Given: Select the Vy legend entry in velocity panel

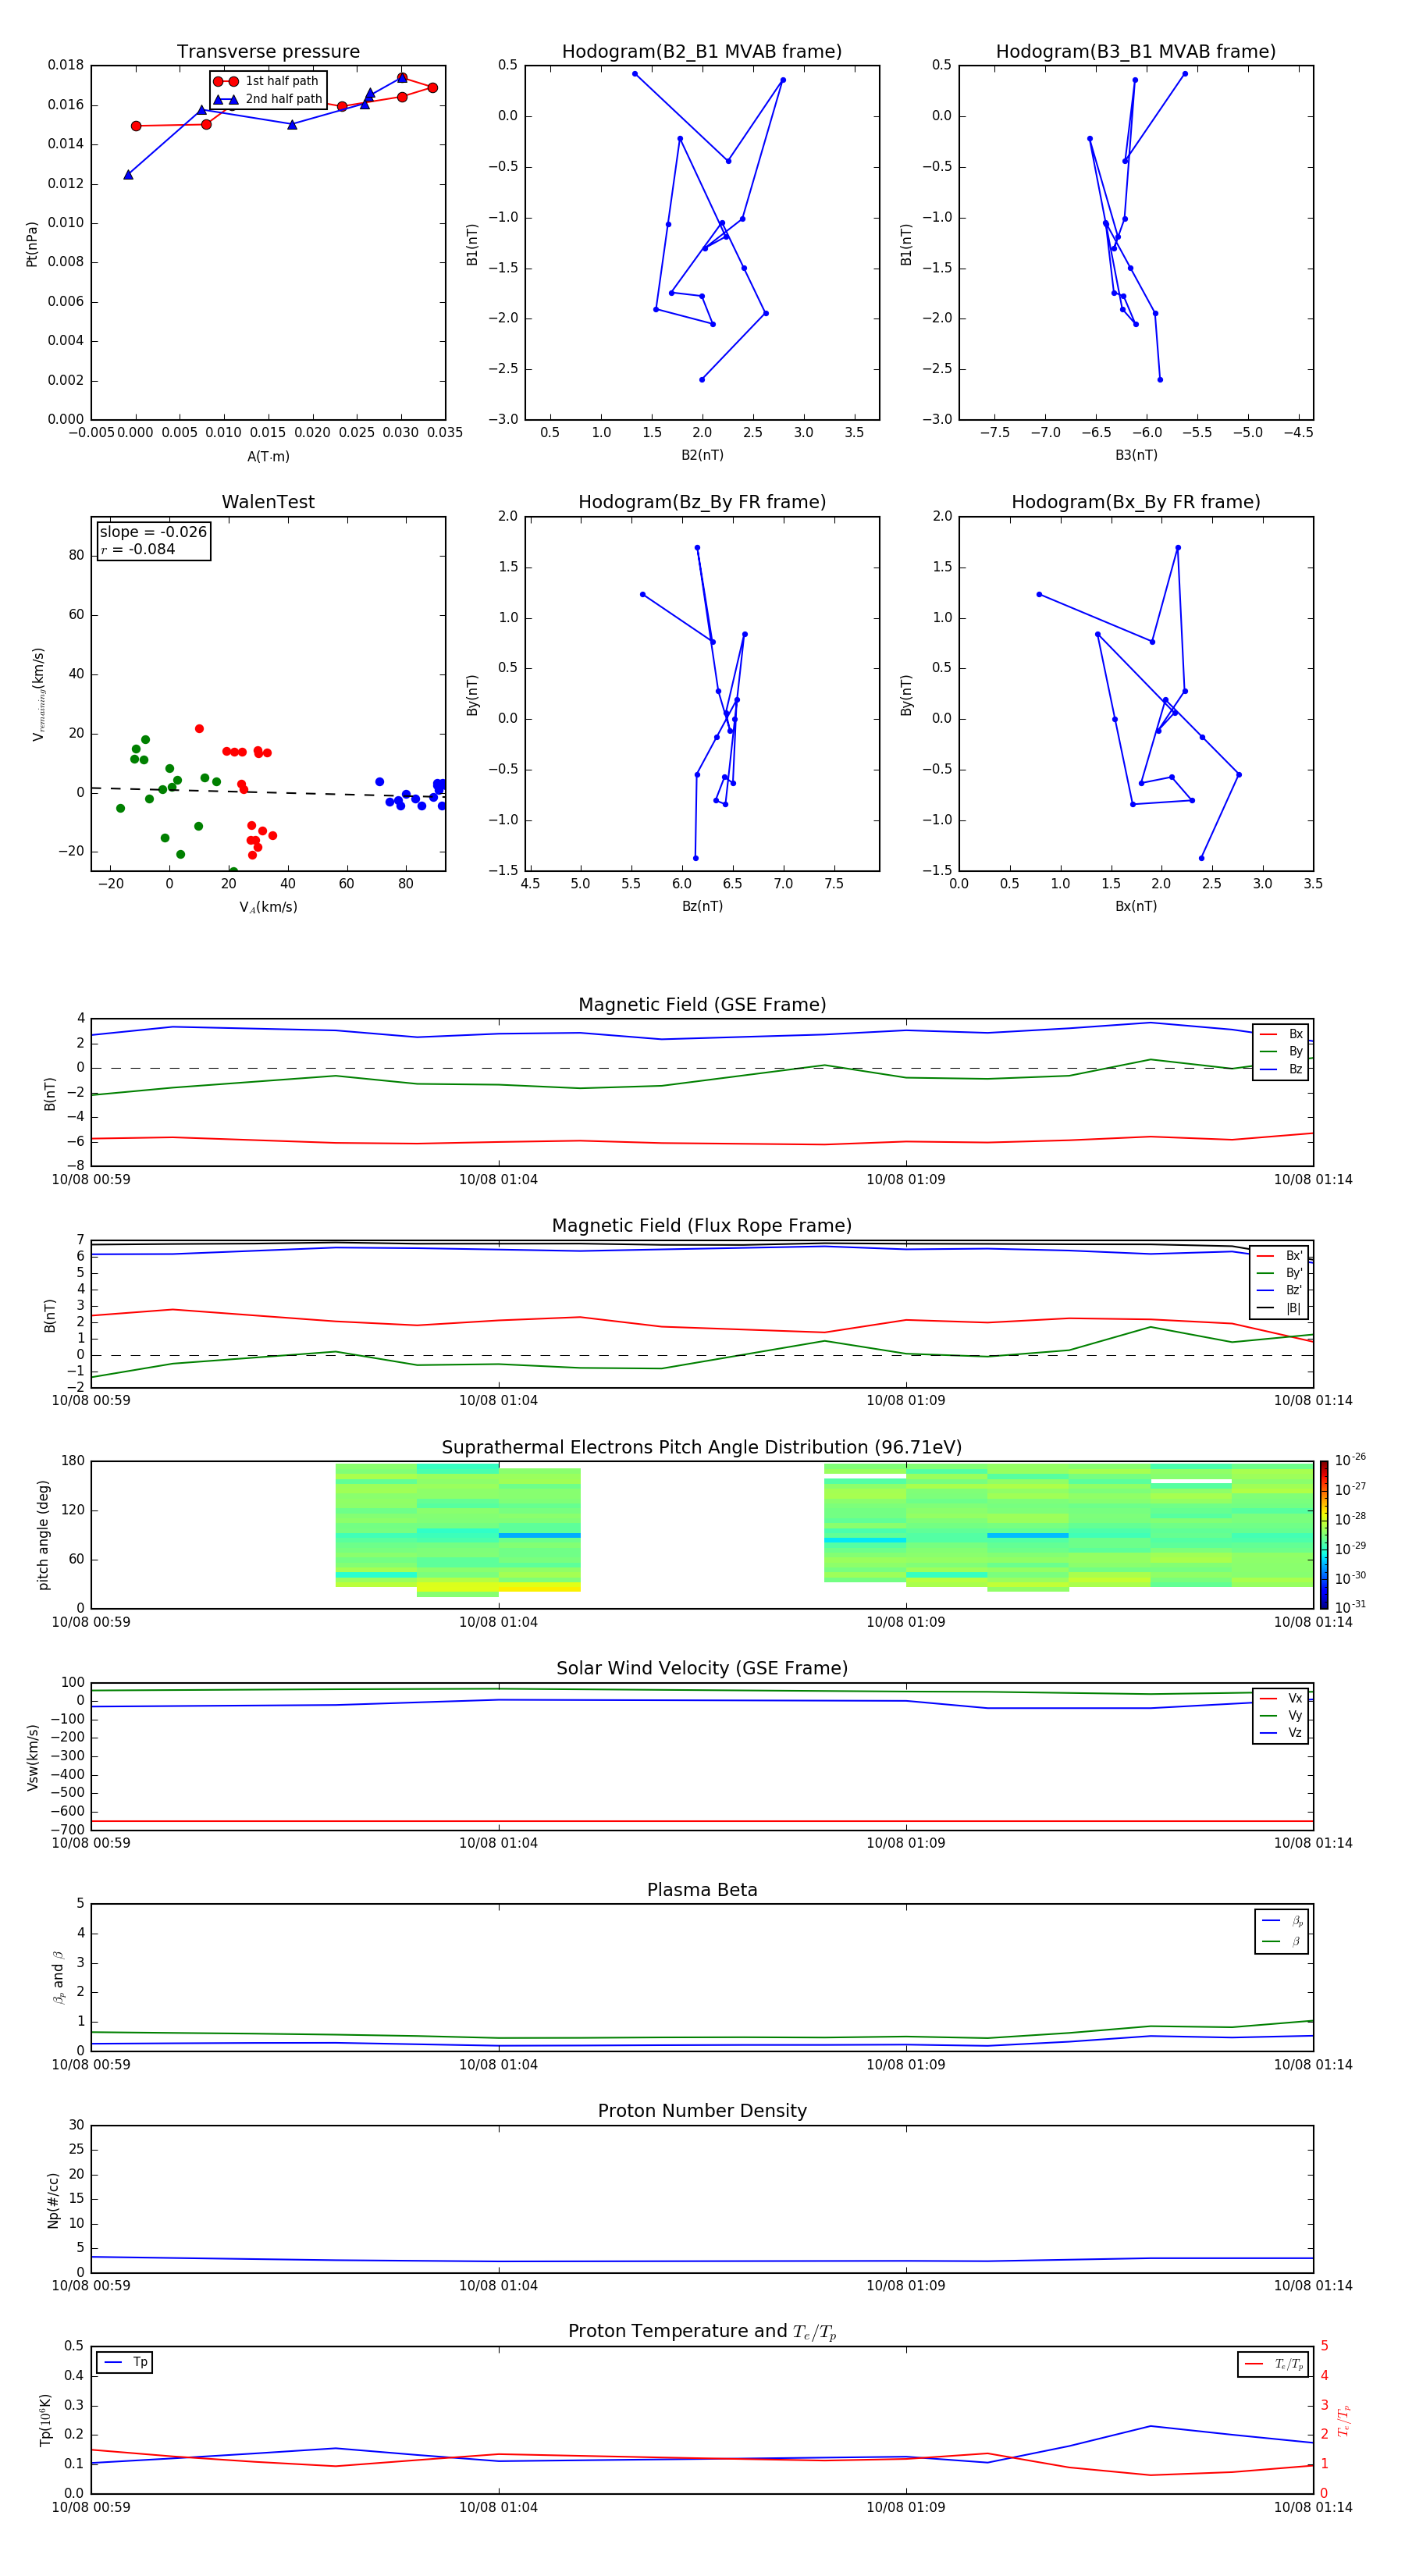Looking at the screenshot, I should tap(1281, 1716).
